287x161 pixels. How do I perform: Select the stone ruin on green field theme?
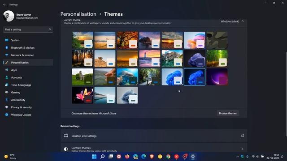click(x=83, y=77)
